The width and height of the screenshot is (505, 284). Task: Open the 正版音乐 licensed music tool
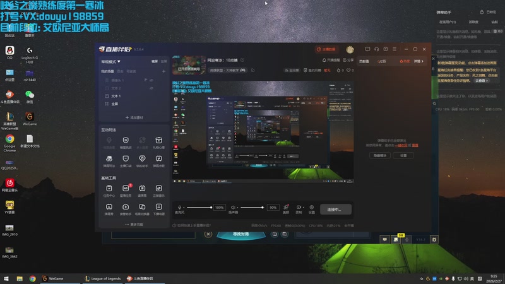coord(158,191)
